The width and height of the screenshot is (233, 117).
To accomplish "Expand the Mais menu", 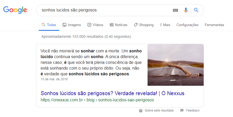I will click(165, 25).
